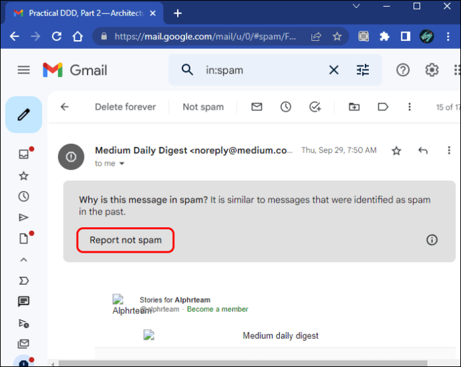Reply to the message arrow
Image resolution: width=461 pixels, height=367 pixels.
tap(423, 150)
